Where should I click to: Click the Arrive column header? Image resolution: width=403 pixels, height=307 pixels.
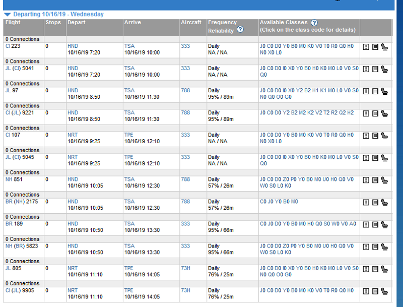(x=132, y=22)
